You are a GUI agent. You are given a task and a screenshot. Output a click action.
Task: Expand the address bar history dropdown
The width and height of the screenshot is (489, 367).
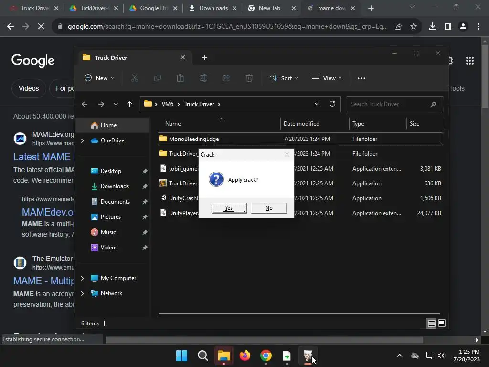pos(317,104)
